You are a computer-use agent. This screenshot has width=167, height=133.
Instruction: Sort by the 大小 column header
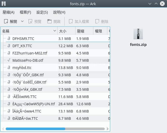tap(66, 31)
